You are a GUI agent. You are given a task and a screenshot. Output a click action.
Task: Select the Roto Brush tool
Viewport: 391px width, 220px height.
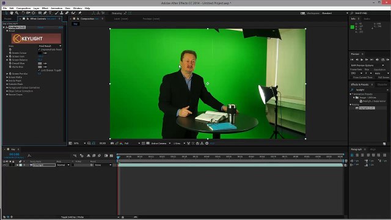[73, 13]
